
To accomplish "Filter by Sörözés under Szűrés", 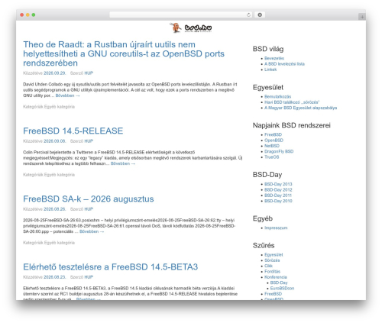I will click(272, 260).
